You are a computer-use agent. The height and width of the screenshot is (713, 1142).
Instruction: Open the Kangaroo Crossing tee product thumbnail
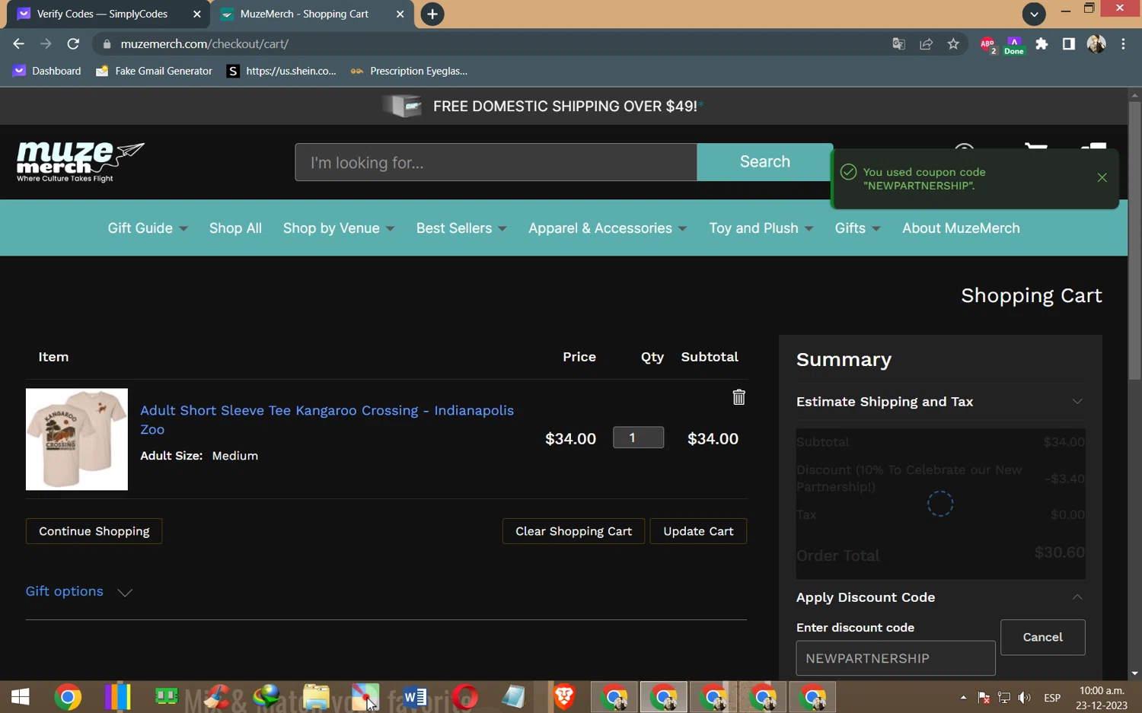pos(77,440)
